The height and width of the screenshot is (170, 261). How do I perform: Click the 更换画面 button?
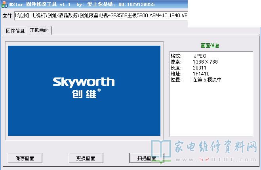click(x=86, y=158)
